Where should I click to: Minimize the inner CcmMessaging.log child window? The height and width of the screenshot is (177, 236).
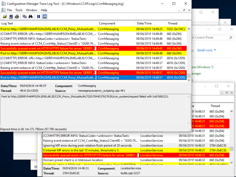click(x=179, y=10)
